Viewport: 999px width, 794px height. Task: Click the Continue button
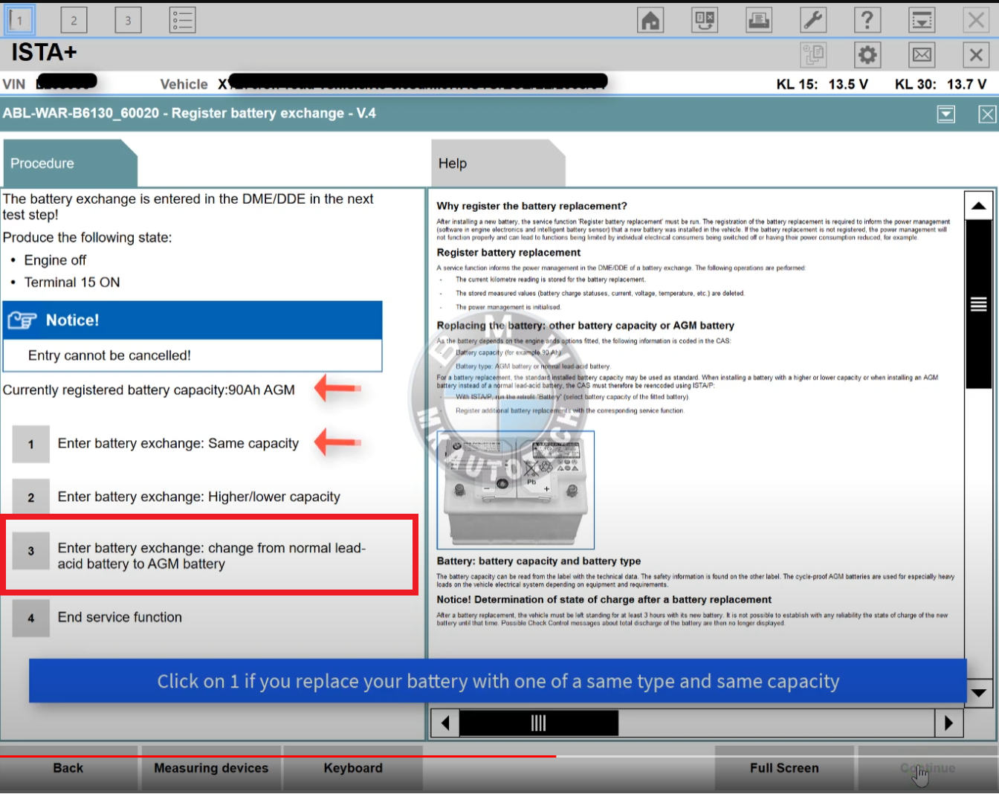(x=928, y=769)
